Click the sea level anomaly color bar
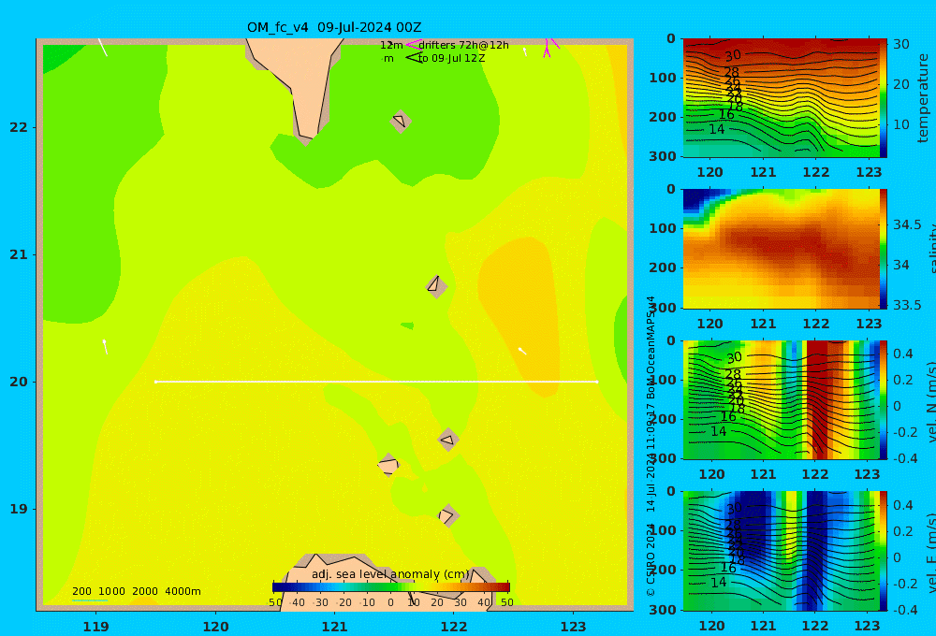 (391, 587)
